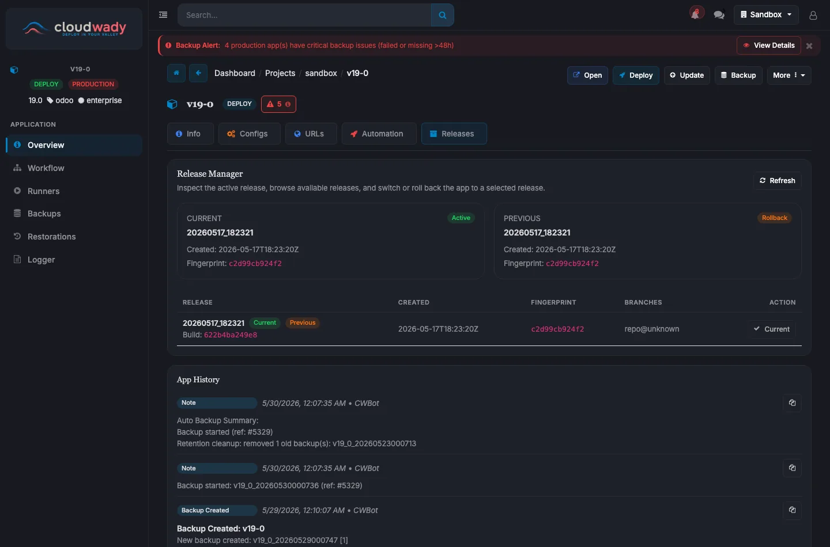Switch to the Automation tab
The width and height of the screenshot is (830, 547).
[379, 134]
